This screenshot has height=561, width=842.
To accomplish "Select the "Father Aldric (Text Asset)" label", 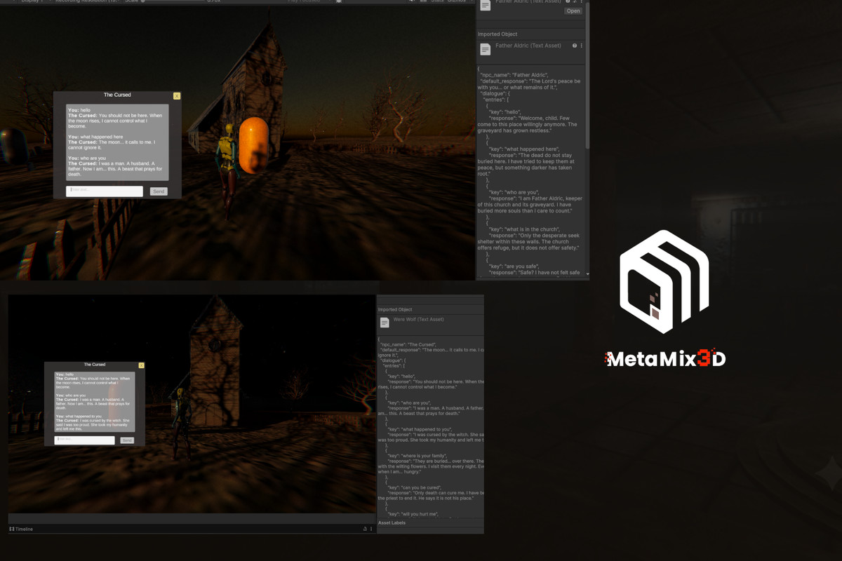I will 528,46.
